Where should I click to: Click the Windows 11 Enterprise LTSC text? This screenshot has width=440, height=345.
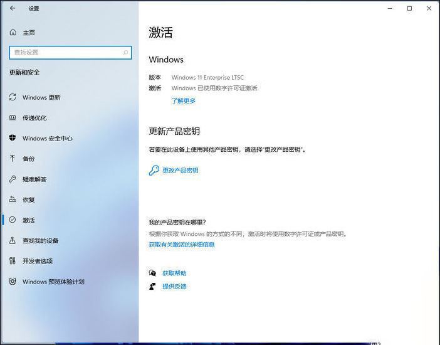coord(207,77)
